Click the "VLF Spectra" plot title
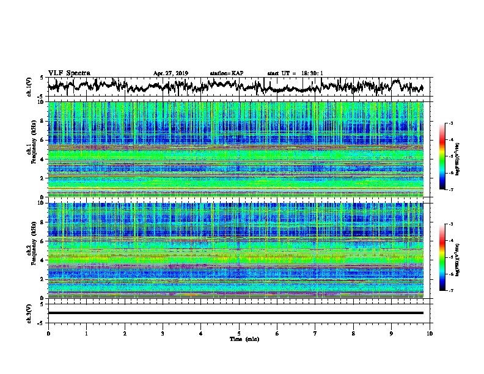The image size is (484, 374). pos(69,73)
